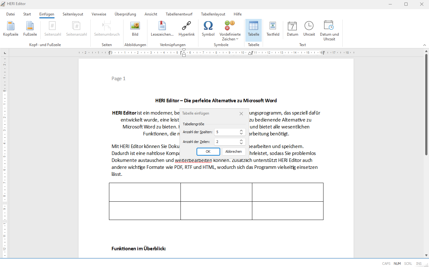
Task: Click the Funktionen im Überblick heading
Action: (139, 249)
